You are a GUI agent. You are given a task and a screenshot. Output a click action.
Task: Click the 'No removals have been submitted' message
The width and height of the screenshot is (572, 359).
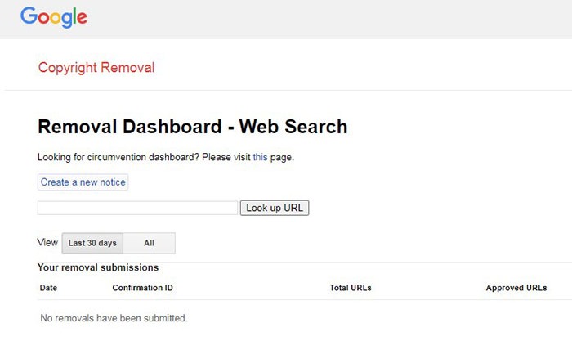click(x=114, y=318)
